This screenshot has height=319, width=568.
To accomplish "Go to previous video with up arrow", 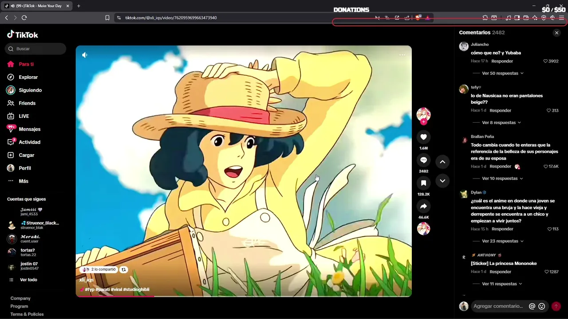I will [442, 162].
